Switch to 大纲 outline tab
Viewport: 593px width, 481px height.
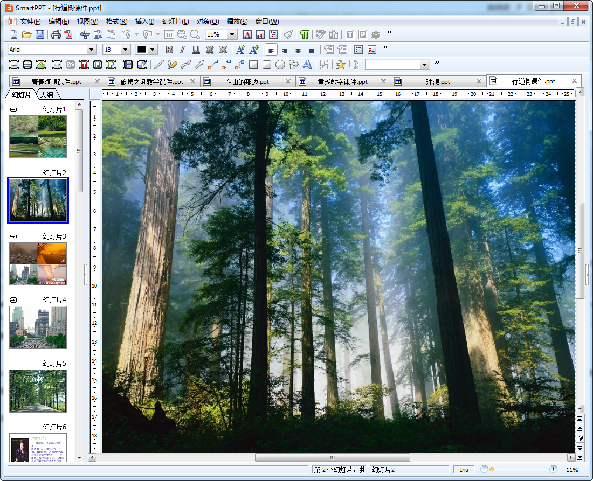(x=47, y=95)
